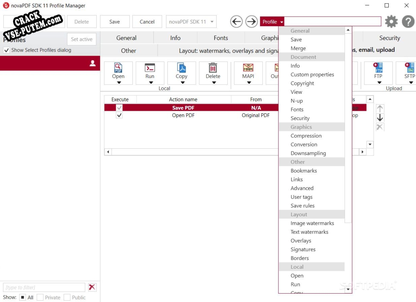Viewport: 416px width, 302px height.
Task: Open help with the question mark icon
Action: pyautogui.click(x=408, y=22)
